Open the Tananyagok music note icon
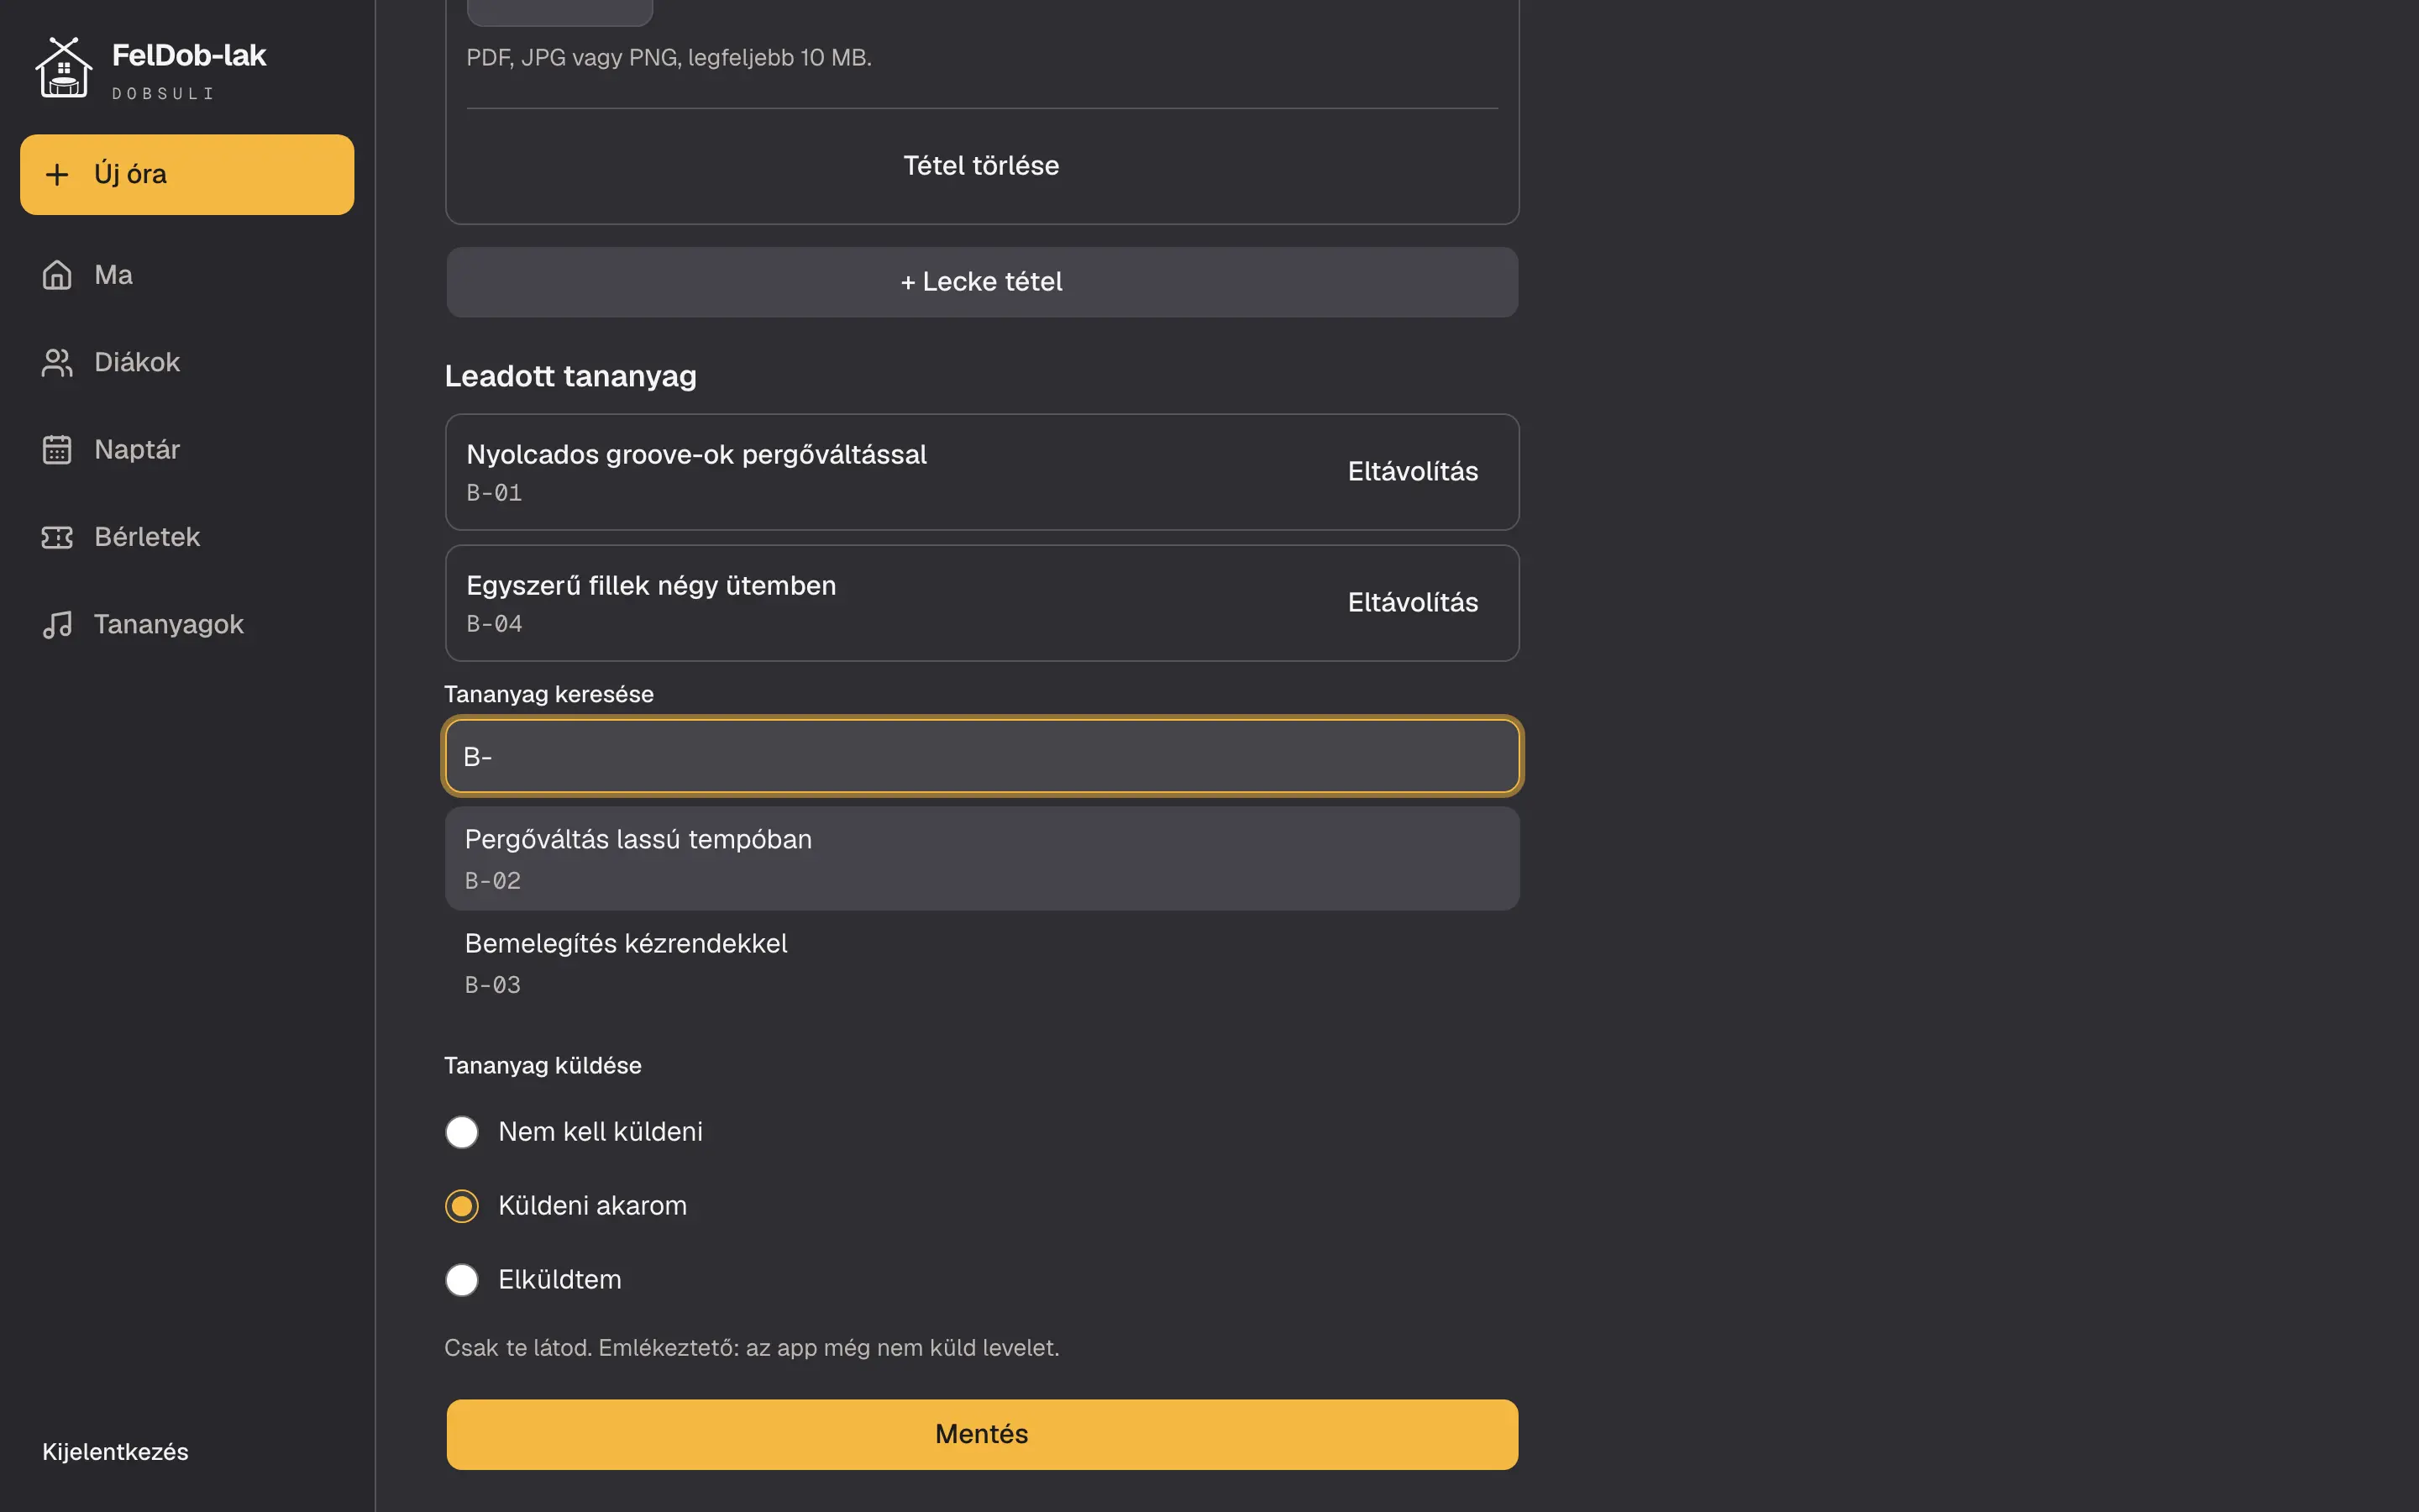 (57, 624)
